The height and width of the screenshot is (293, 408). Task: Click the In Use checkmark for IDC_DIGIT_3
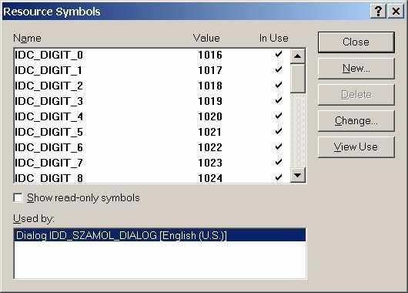[x=279, y=100]
